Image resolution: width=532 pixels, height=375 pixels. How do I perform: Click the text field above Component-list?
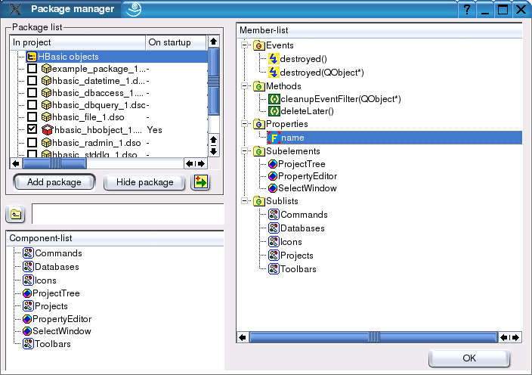(x=127, y=214)
